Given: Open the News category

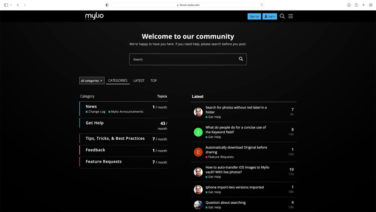Looking at the screenshot, I should pos(91,106).
